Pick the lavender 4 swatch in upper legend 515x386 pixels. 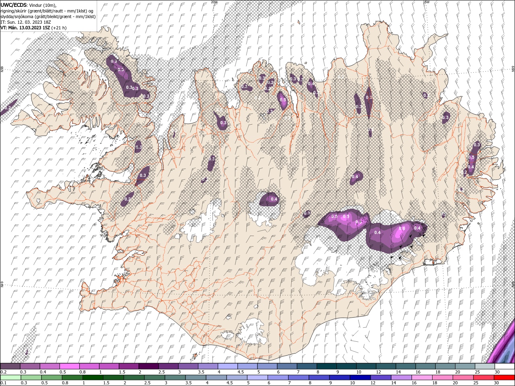227,366
